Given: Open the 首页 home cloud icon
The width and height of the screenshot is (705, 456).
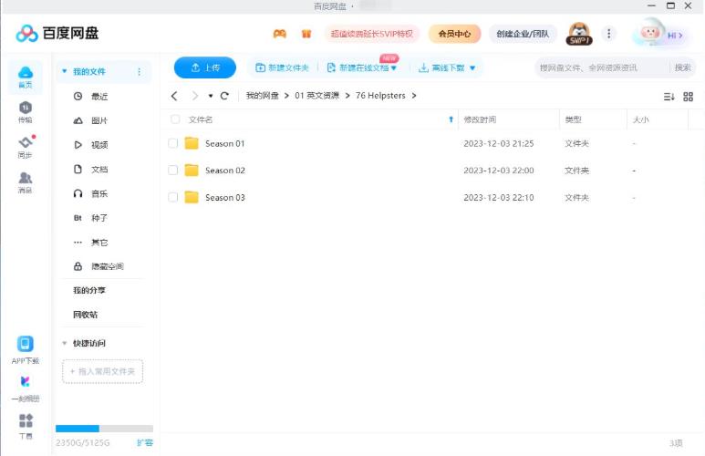Looking at the screenshot, I should [26, 77].
